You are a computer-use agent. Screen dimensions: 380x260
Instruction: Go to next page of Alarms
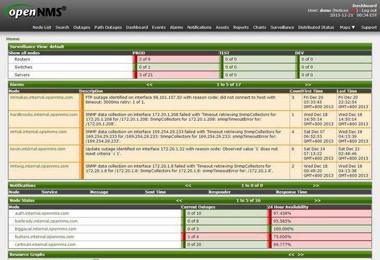[308, 84]
